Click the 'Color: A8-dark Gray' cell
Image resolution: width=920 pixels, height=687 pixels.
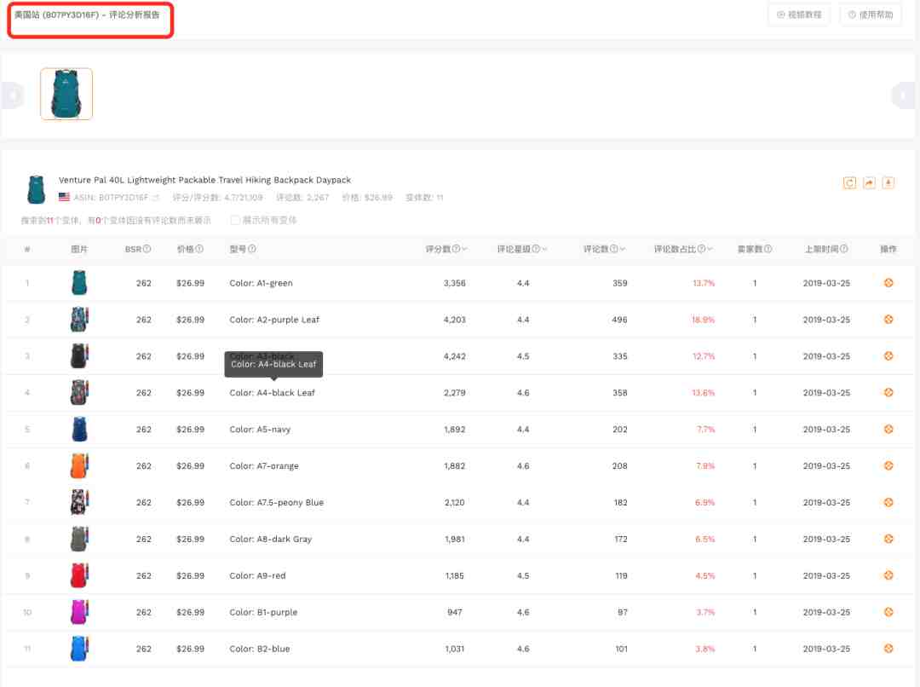271,539
